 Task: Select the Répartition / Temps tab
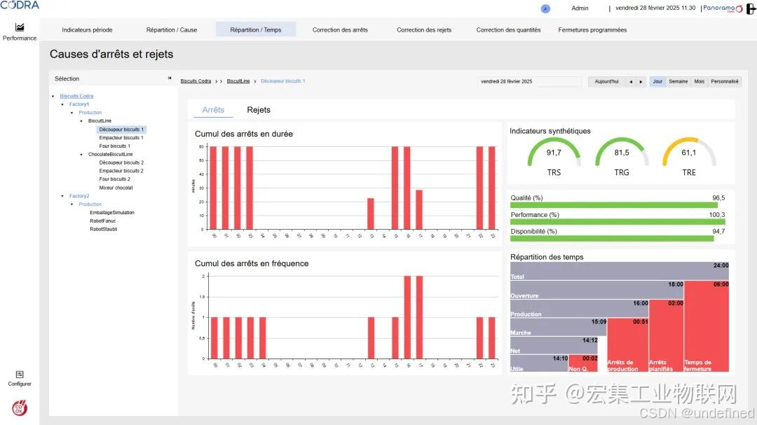pos(255,30)
